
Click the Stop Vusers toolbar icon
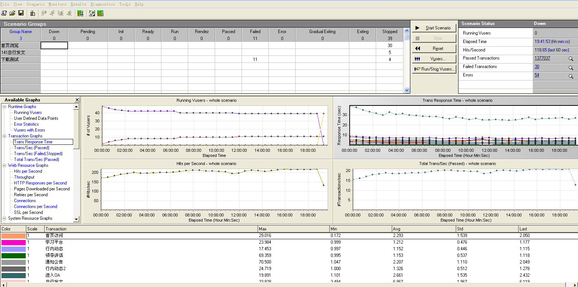coord(69,13)
